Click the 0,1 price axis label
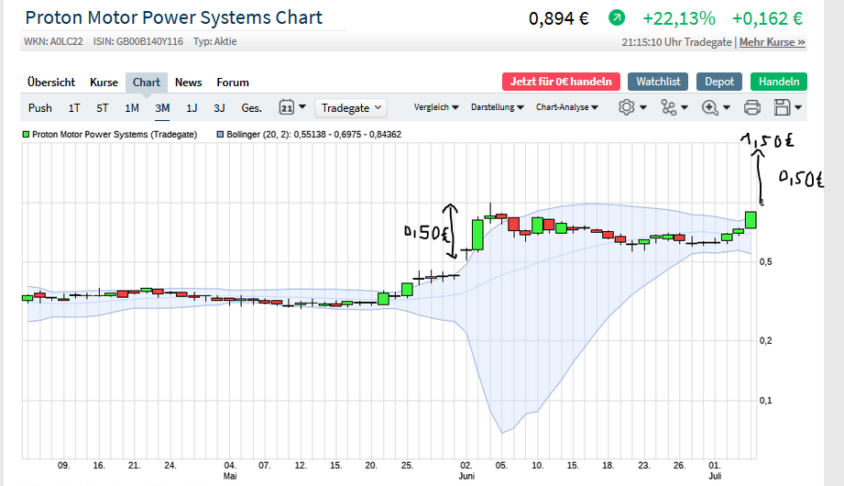 click(765, 401)
